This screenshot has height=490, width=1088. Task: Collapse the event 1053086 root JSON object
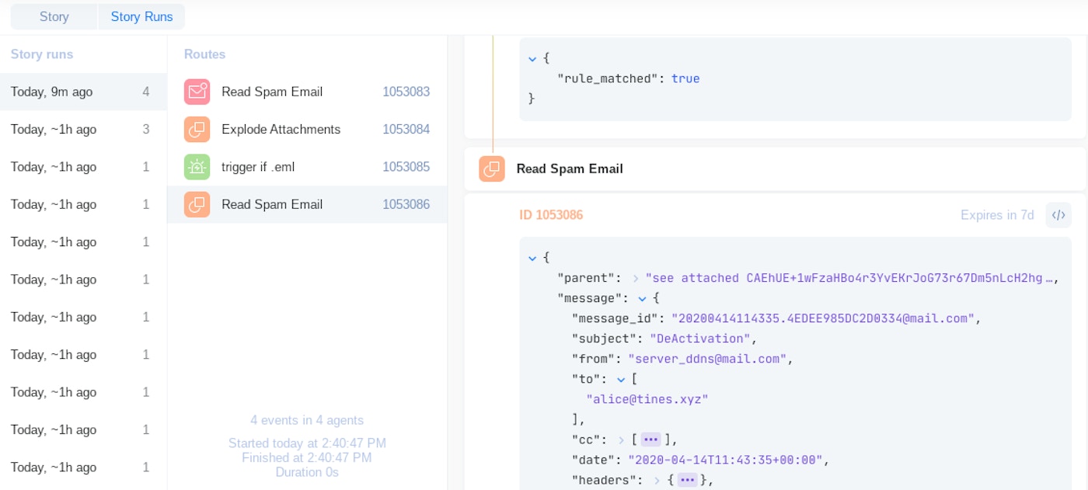point(532,258)
